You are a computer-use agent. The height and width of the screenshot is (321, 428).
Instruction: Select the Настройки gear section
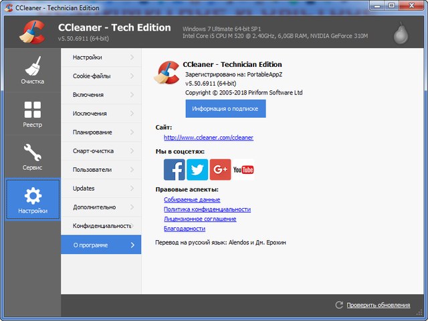click(33, 200)
